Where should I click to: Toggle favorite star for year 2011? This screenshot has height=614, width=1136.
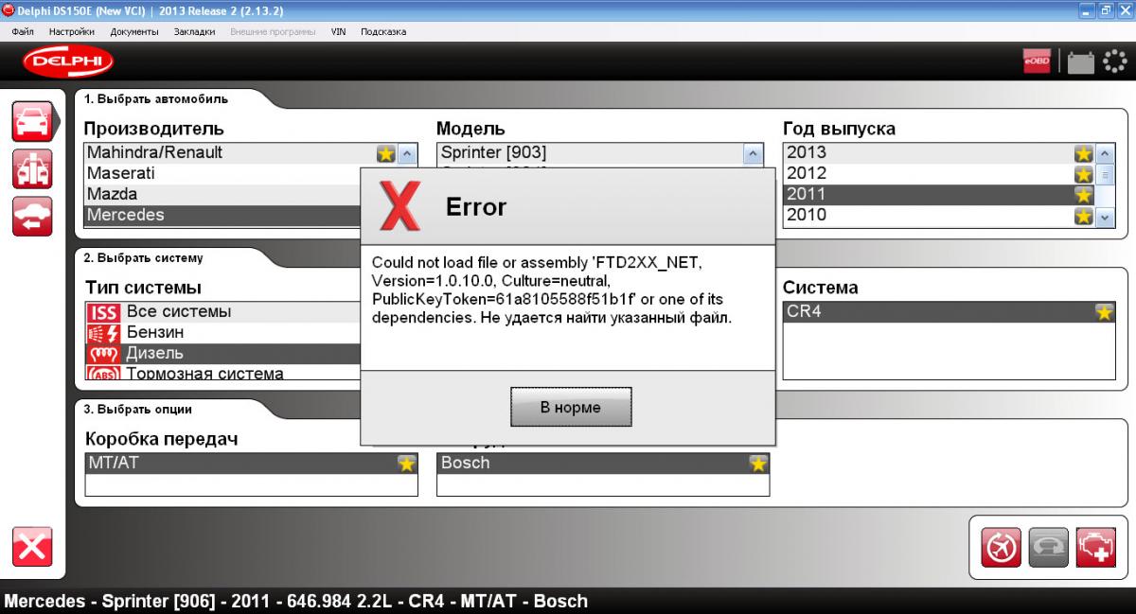[1084, 195]
